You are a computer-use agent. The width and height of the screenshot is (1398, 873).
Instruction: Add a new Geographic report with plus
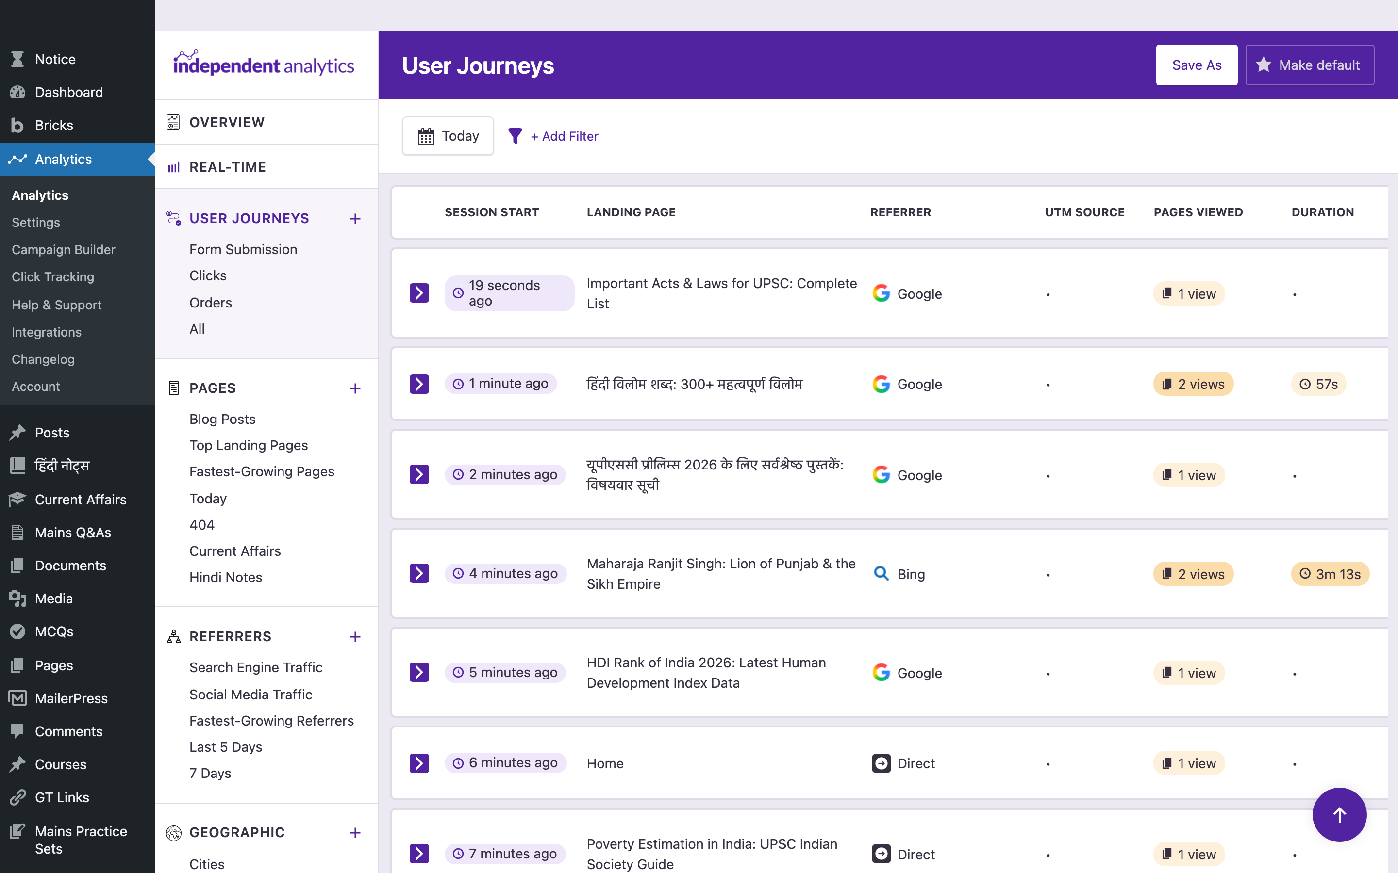[x=355, y=833]
